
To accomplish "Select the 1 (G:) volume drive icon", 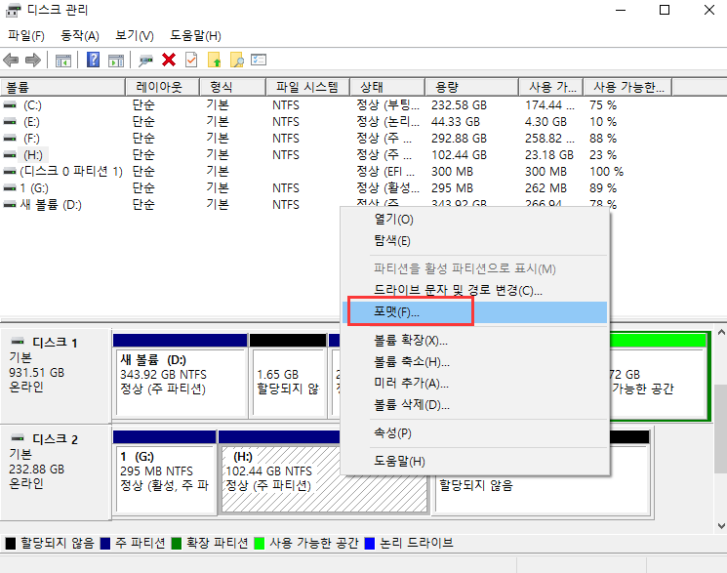I will [x=10, y=187].
